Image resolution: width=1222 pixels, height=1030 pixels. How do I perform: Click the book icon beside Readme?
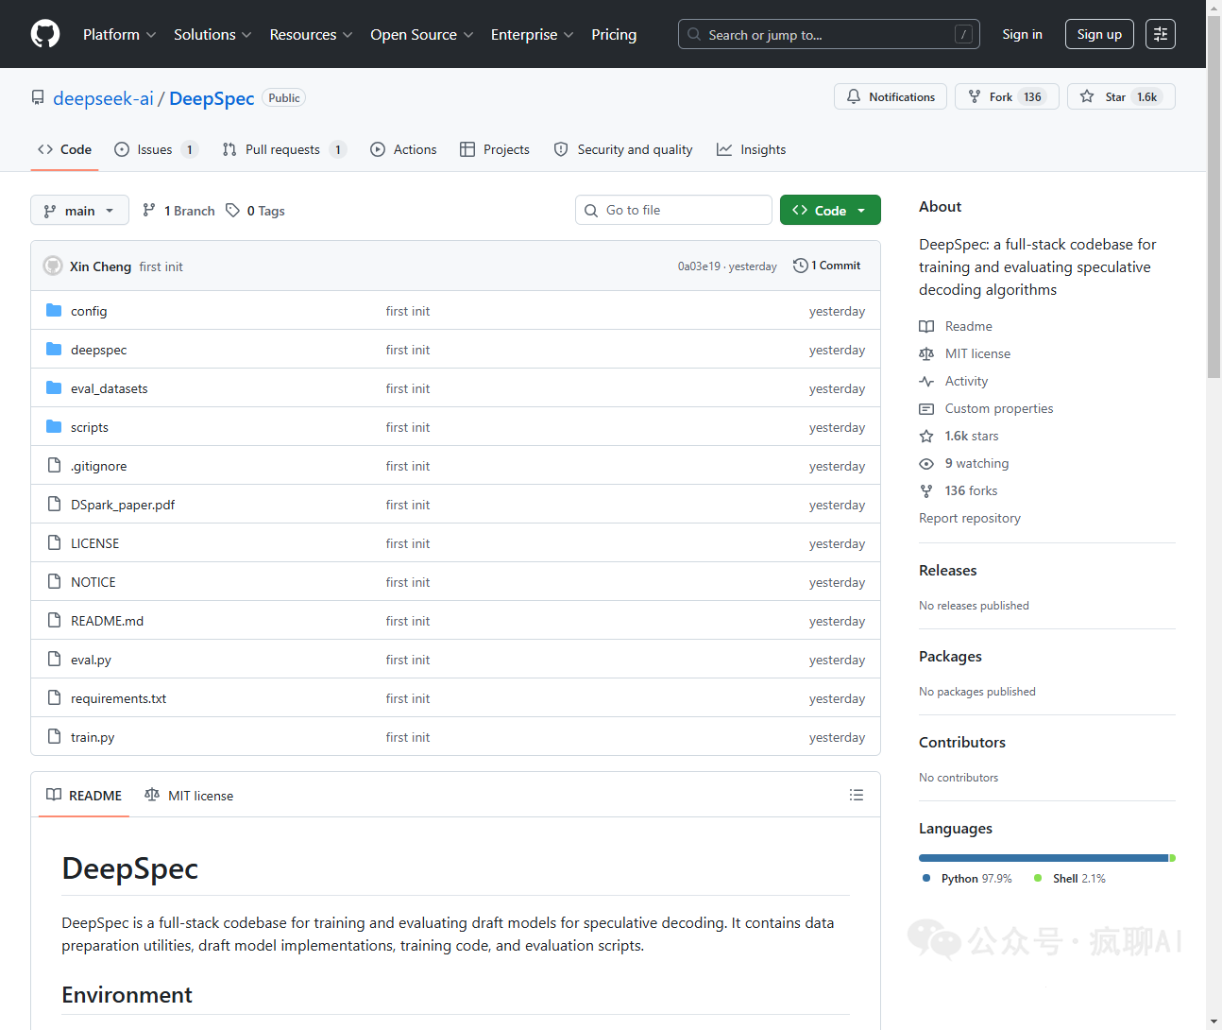click(x=926, y=326)
